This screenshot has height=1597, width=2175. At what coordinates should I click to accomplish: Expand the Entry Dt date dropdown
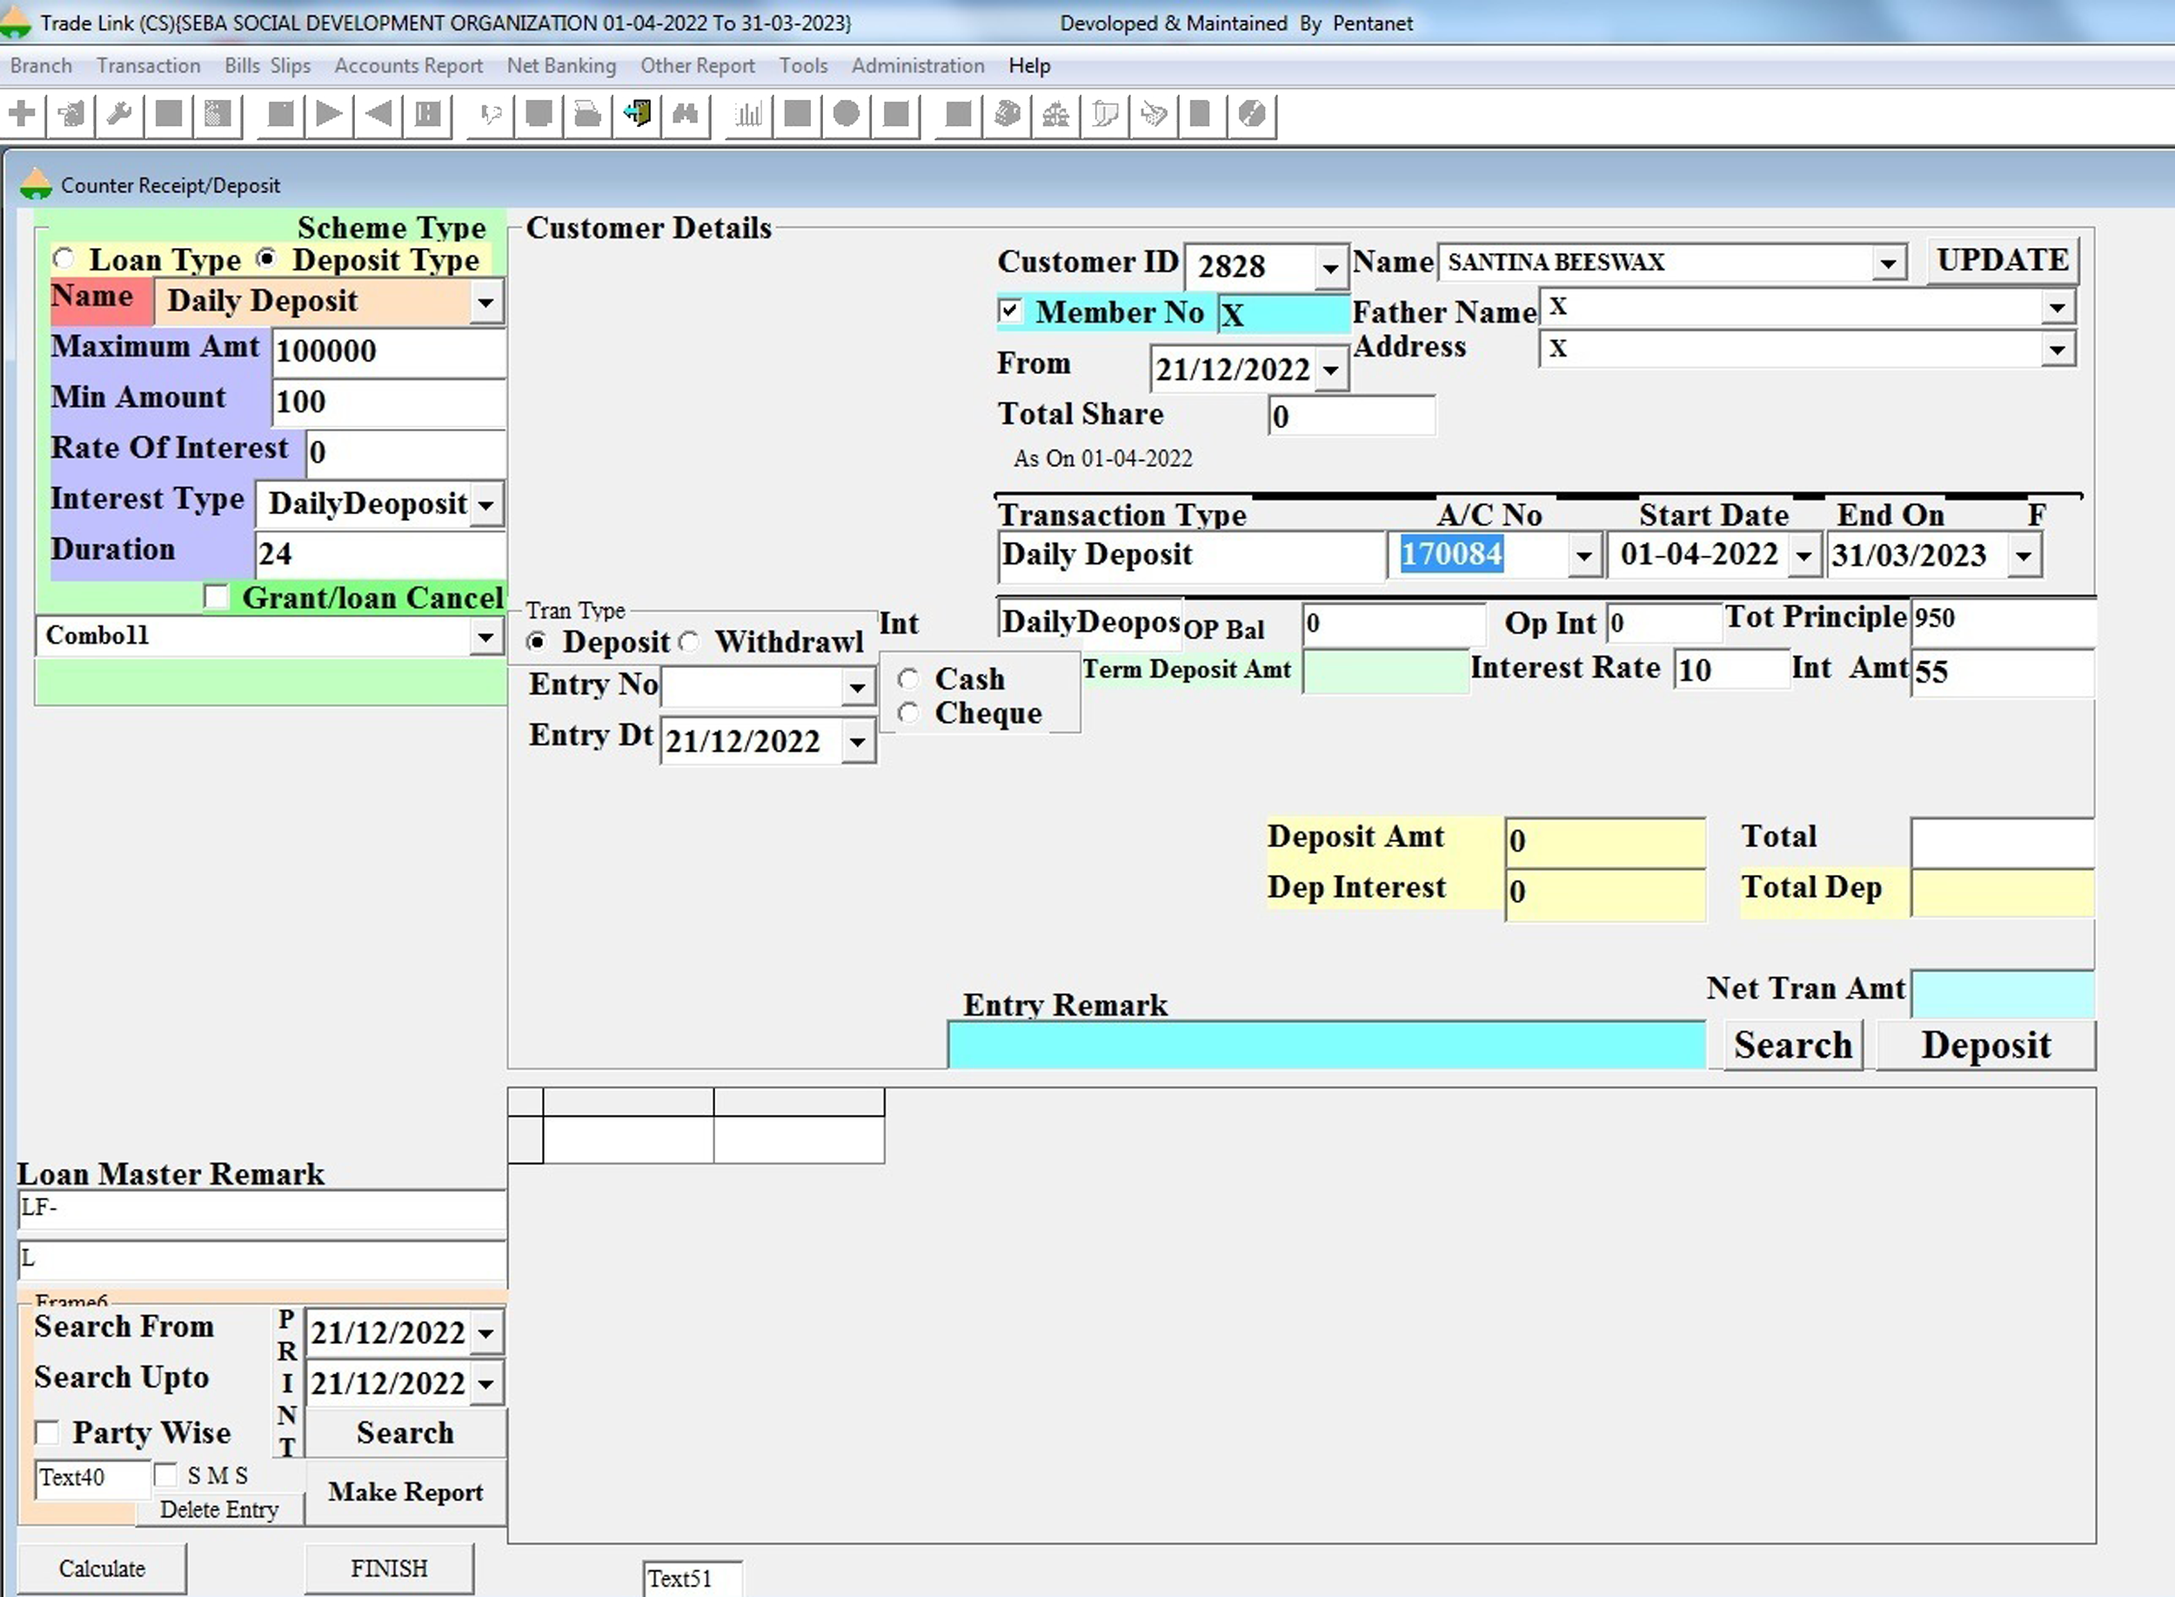(x=856, y=743)
